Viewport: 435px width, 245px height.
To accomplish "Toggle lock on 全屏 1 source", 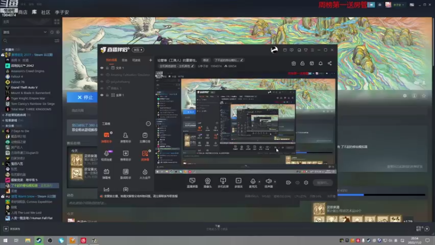I will tap(107, 95).
